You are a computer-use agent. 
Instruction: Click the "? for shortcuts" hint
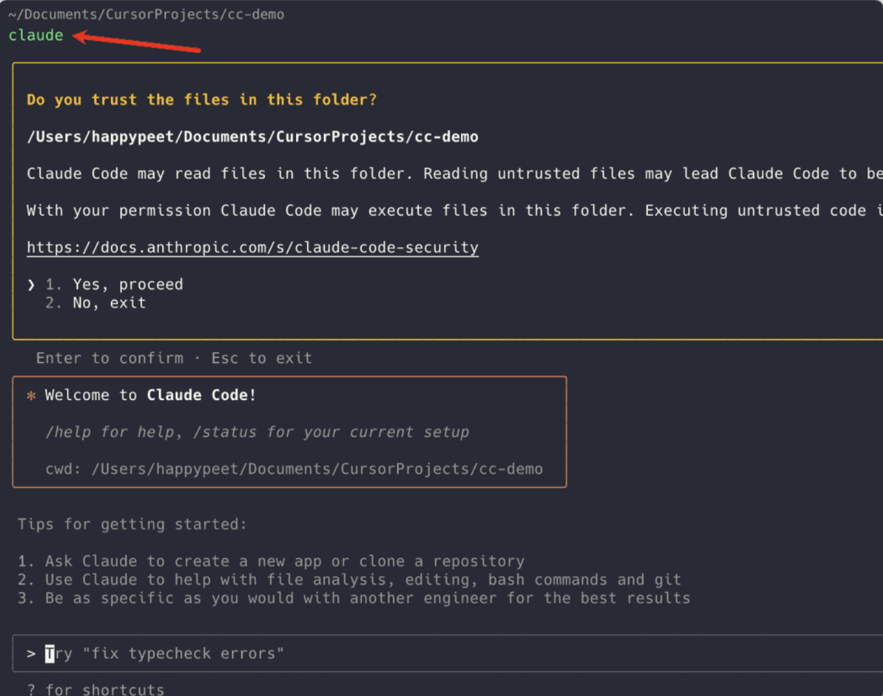pos(96,690)
